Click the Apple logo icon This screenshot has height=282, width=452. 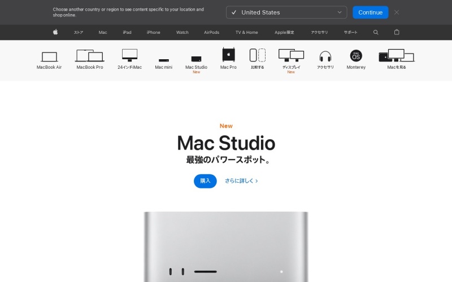coord(55,32)
